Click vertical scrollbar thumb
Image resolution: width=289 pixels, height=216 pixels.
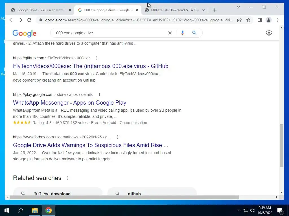(x=281, y=146)
